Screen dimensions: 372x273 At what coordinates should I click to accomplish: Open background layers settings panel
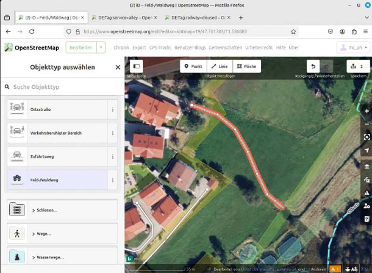click(x=366, y=166)
